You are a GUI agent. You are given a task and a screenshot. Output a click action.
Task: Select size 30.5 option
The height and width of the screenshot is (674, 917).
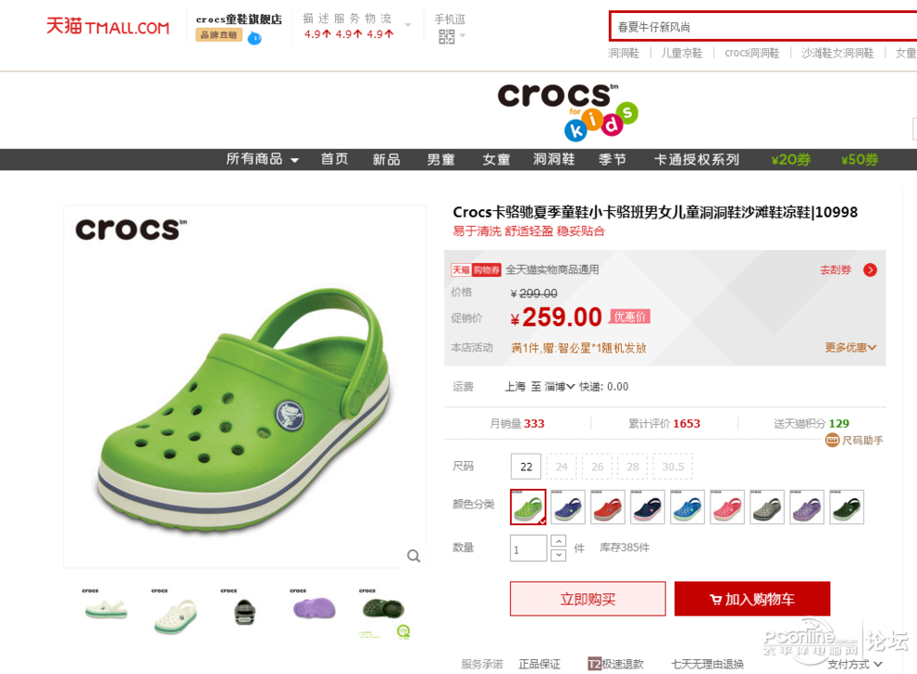(672, 467)
